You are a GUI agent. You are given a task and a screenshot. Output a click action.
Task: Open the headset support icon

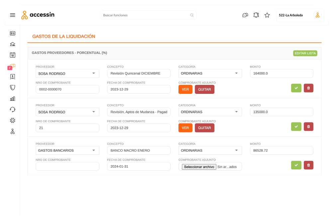point(13,110)
